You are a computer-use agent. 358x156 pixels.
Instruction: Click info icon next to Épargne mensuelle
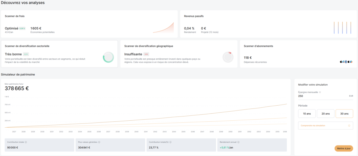coord(320,92)
